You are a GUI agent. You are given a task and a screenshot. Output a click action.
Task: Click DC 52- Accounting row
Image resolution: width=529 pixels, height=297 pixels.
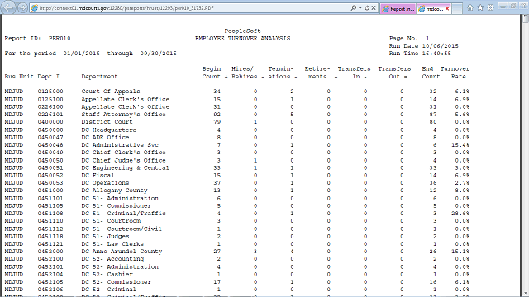click(237, 258)
